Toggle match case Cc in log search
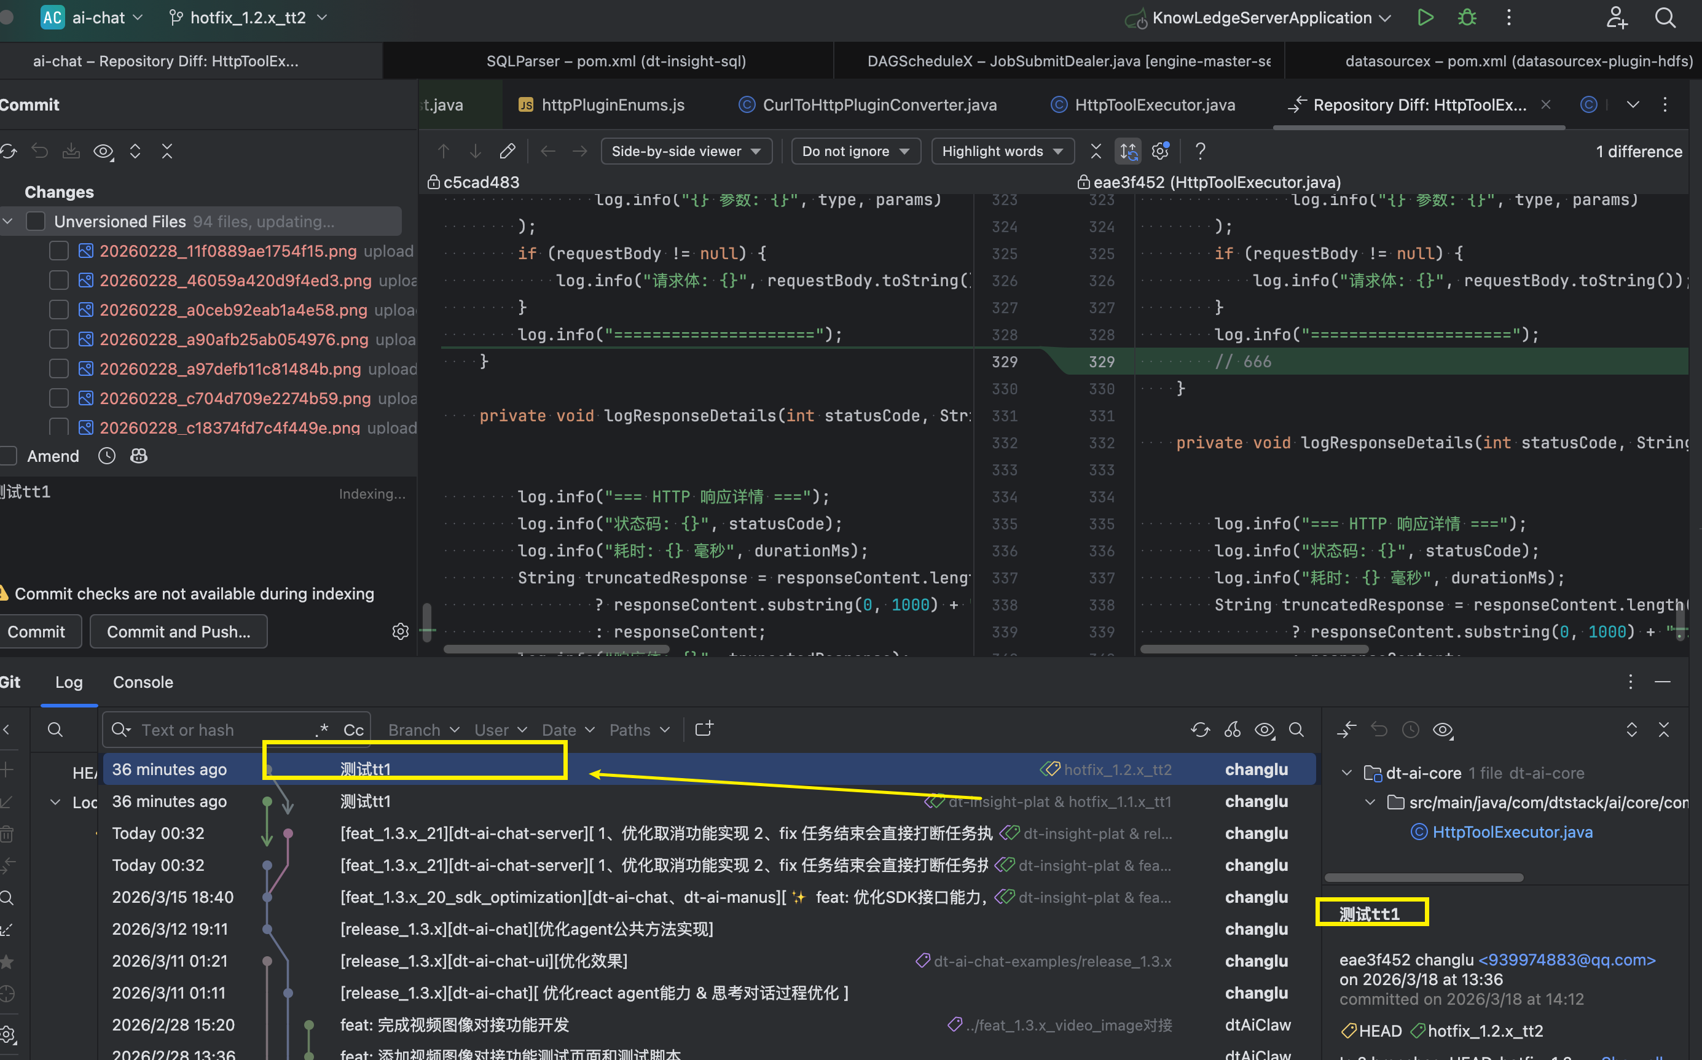This screenshot has height=1060, width=1702. [353, 730]
